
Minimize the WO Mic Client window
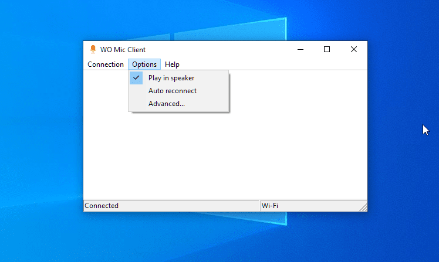300,49
